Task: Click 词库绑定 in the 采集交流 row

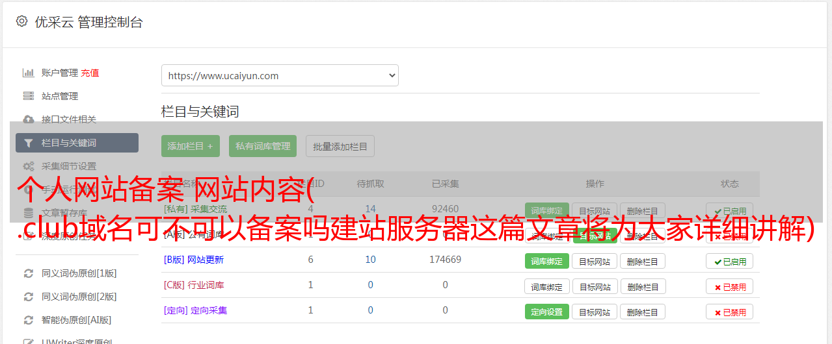Action: [547, 210]
